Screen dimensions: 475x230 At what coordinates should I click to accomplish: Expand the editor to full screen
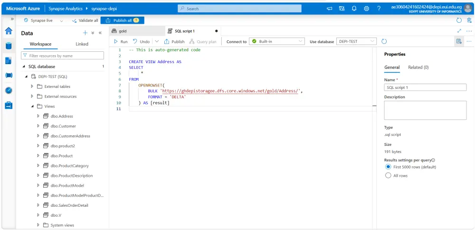point(459,31)
